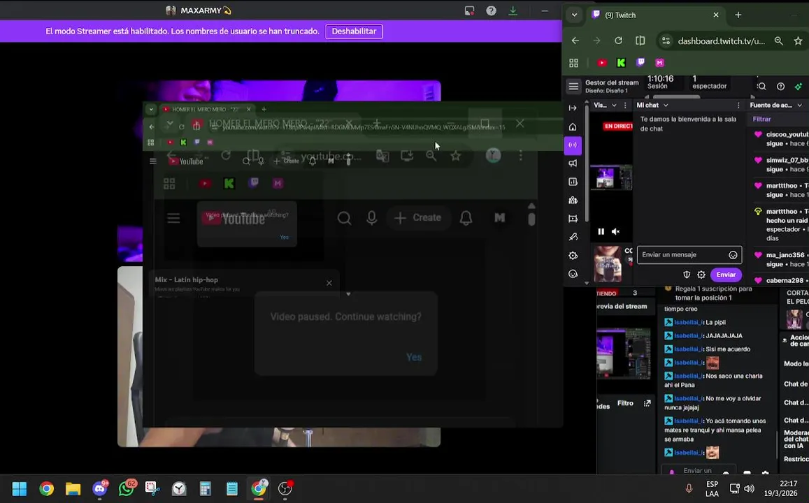Image resolution: width=809 pixels, height=503 pixels.
Task: Open tab search chevron in Twitch browser window
Action: click(574, 15)
